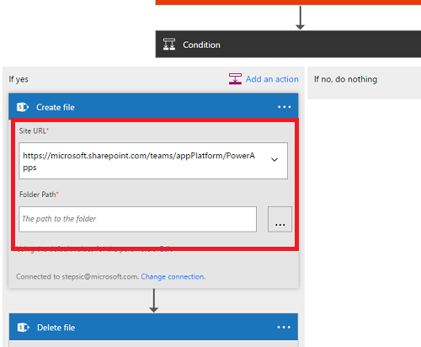Click the Condition step icon
The height and width of the screenshot is (347, 421).
(169, 45)
